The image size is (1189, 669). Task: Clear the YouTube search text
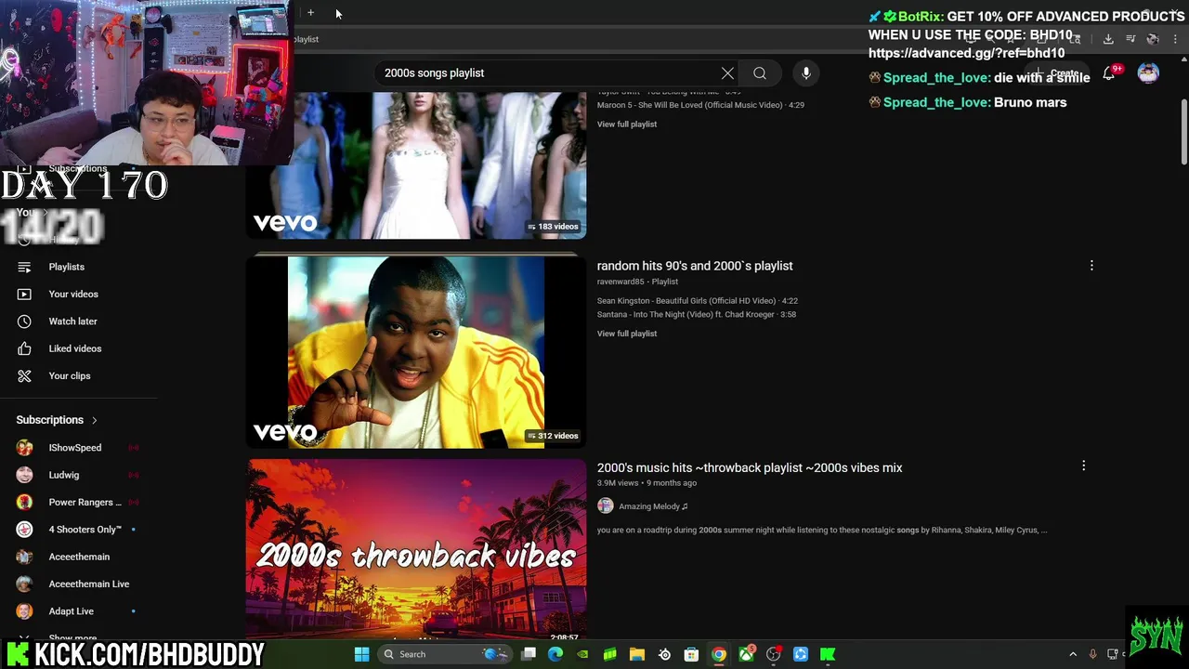click(727, 73)
